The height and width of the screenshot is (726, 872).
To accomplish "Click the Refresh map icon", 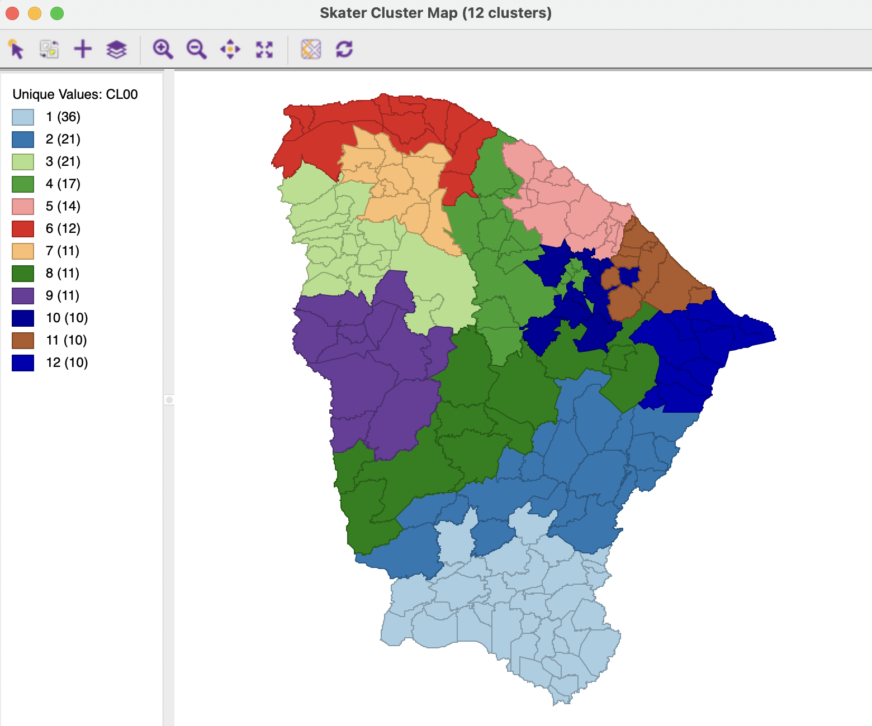I will pos(344,49).
